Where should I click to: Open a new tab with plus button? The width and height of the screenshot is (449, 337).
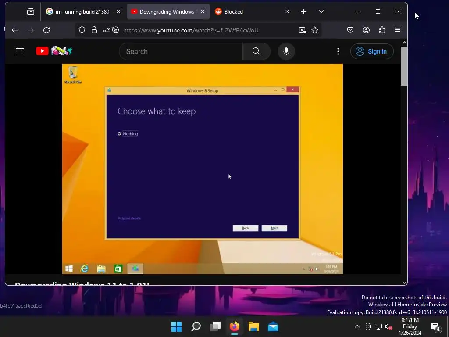pos(304,11)
